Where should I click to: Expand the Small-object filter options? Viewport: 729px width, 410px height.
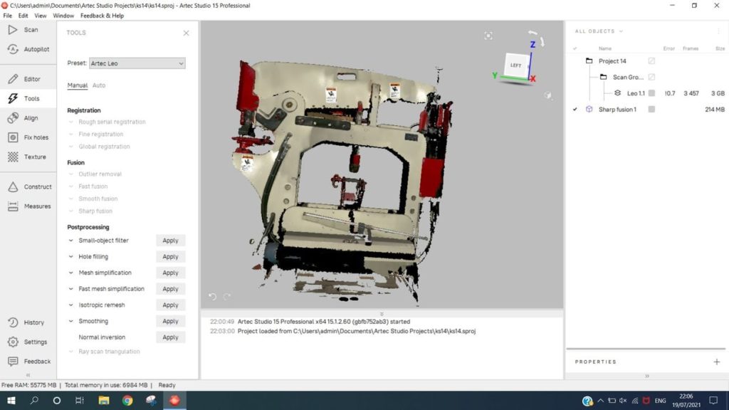pos(71,241)
